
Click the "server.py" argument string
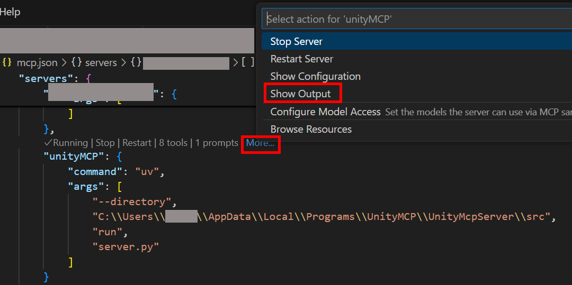click(x=125, y=246)
